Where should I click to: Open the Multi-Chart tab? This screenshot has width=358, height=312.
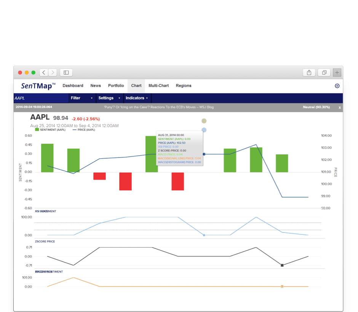point(159,86)
